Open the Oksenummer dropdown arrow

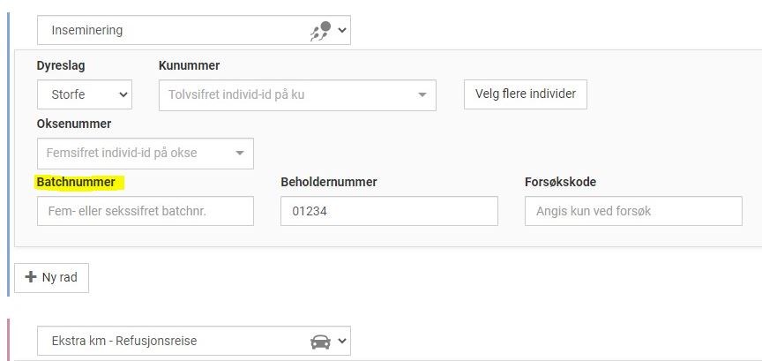pos(240,154)
